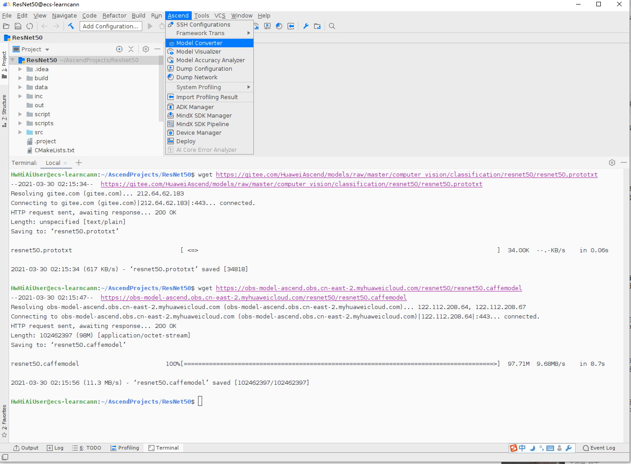Select Model Accuracy Analyzer menu entry
The image size is (631, 464).
209,60
